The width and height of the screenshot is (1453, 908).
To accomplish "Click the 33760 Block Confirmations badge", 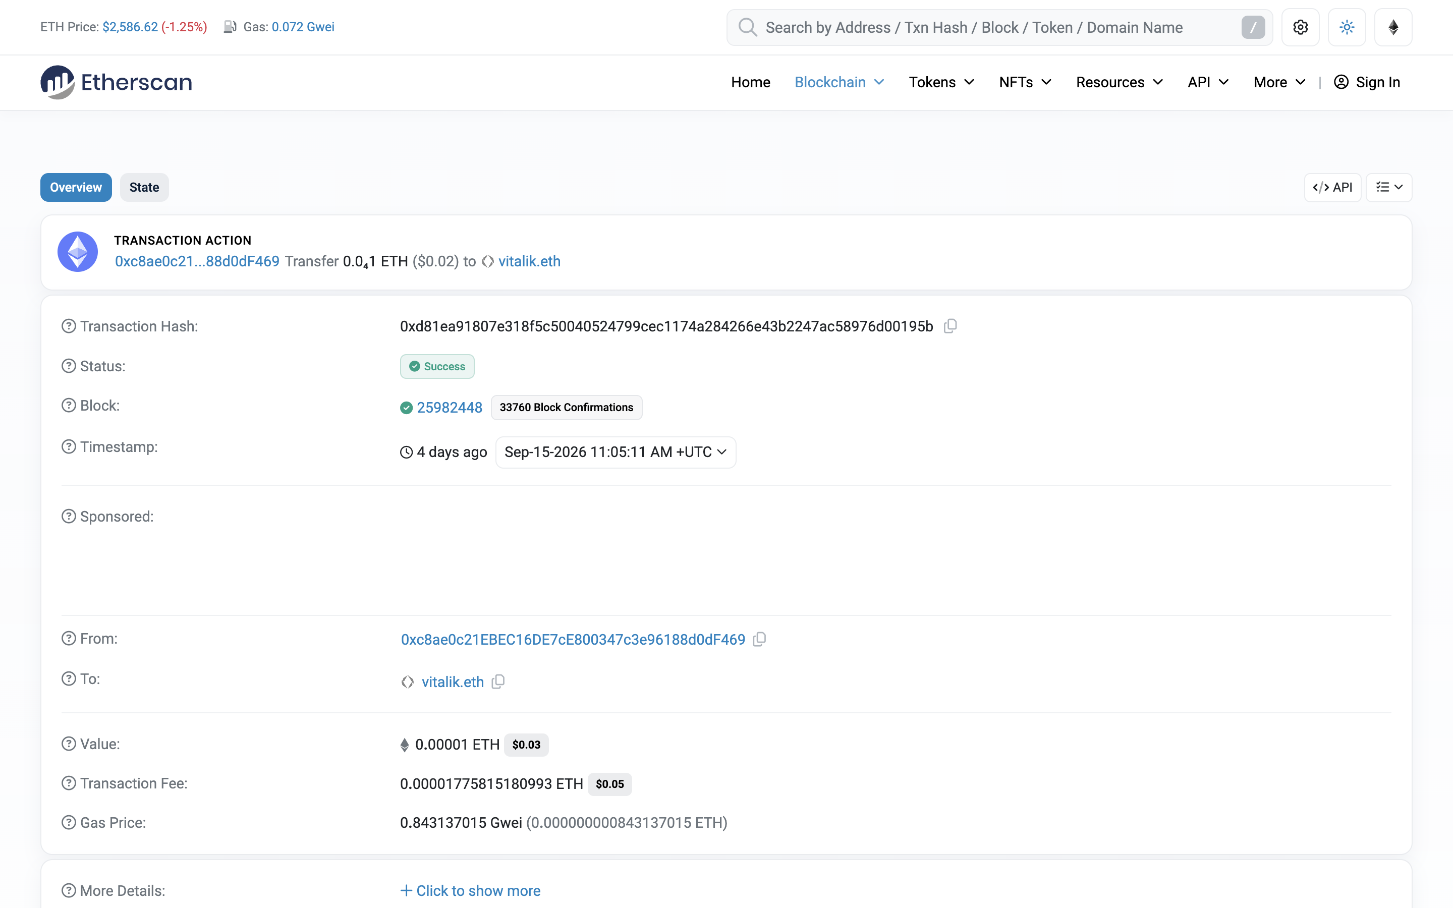I will (x=566, y=408).
